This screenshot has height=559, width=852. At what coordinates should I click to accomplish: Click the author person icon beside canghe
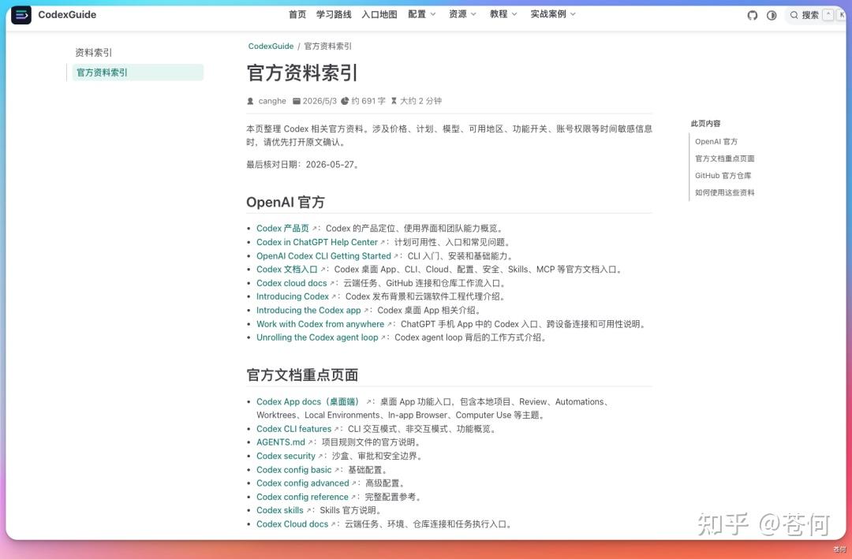click(251, 101)
